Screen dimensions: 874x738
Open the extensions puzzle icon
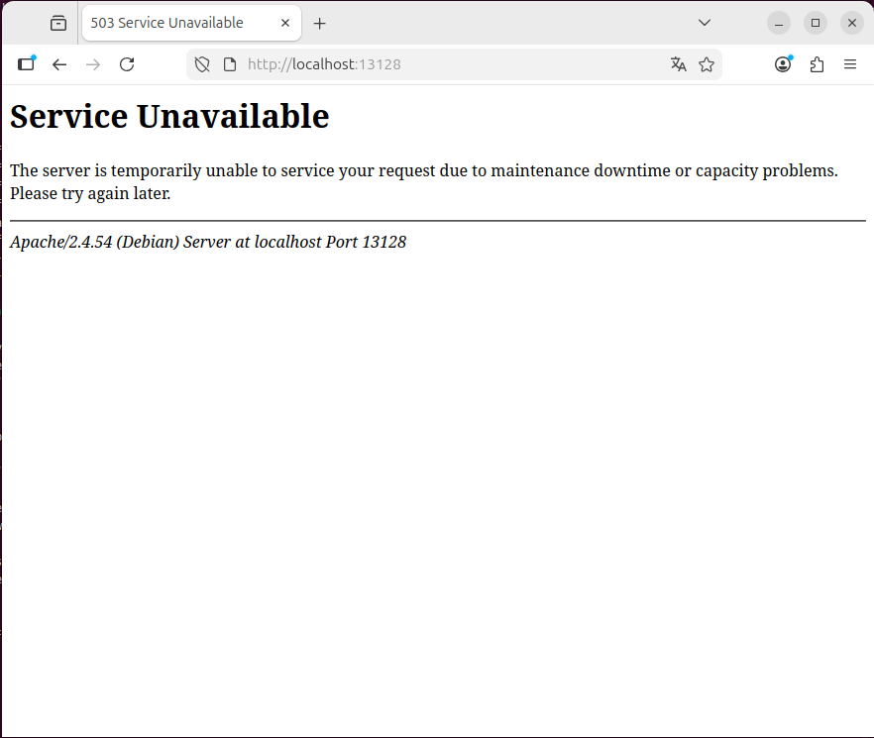[817, 64]
